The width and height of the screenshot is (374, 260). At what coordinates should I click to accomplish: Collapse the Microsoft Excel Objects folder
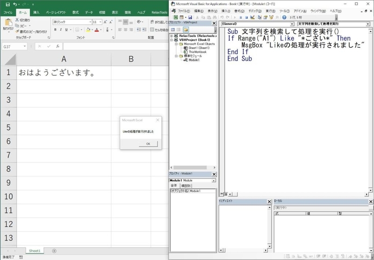[176, 44]
